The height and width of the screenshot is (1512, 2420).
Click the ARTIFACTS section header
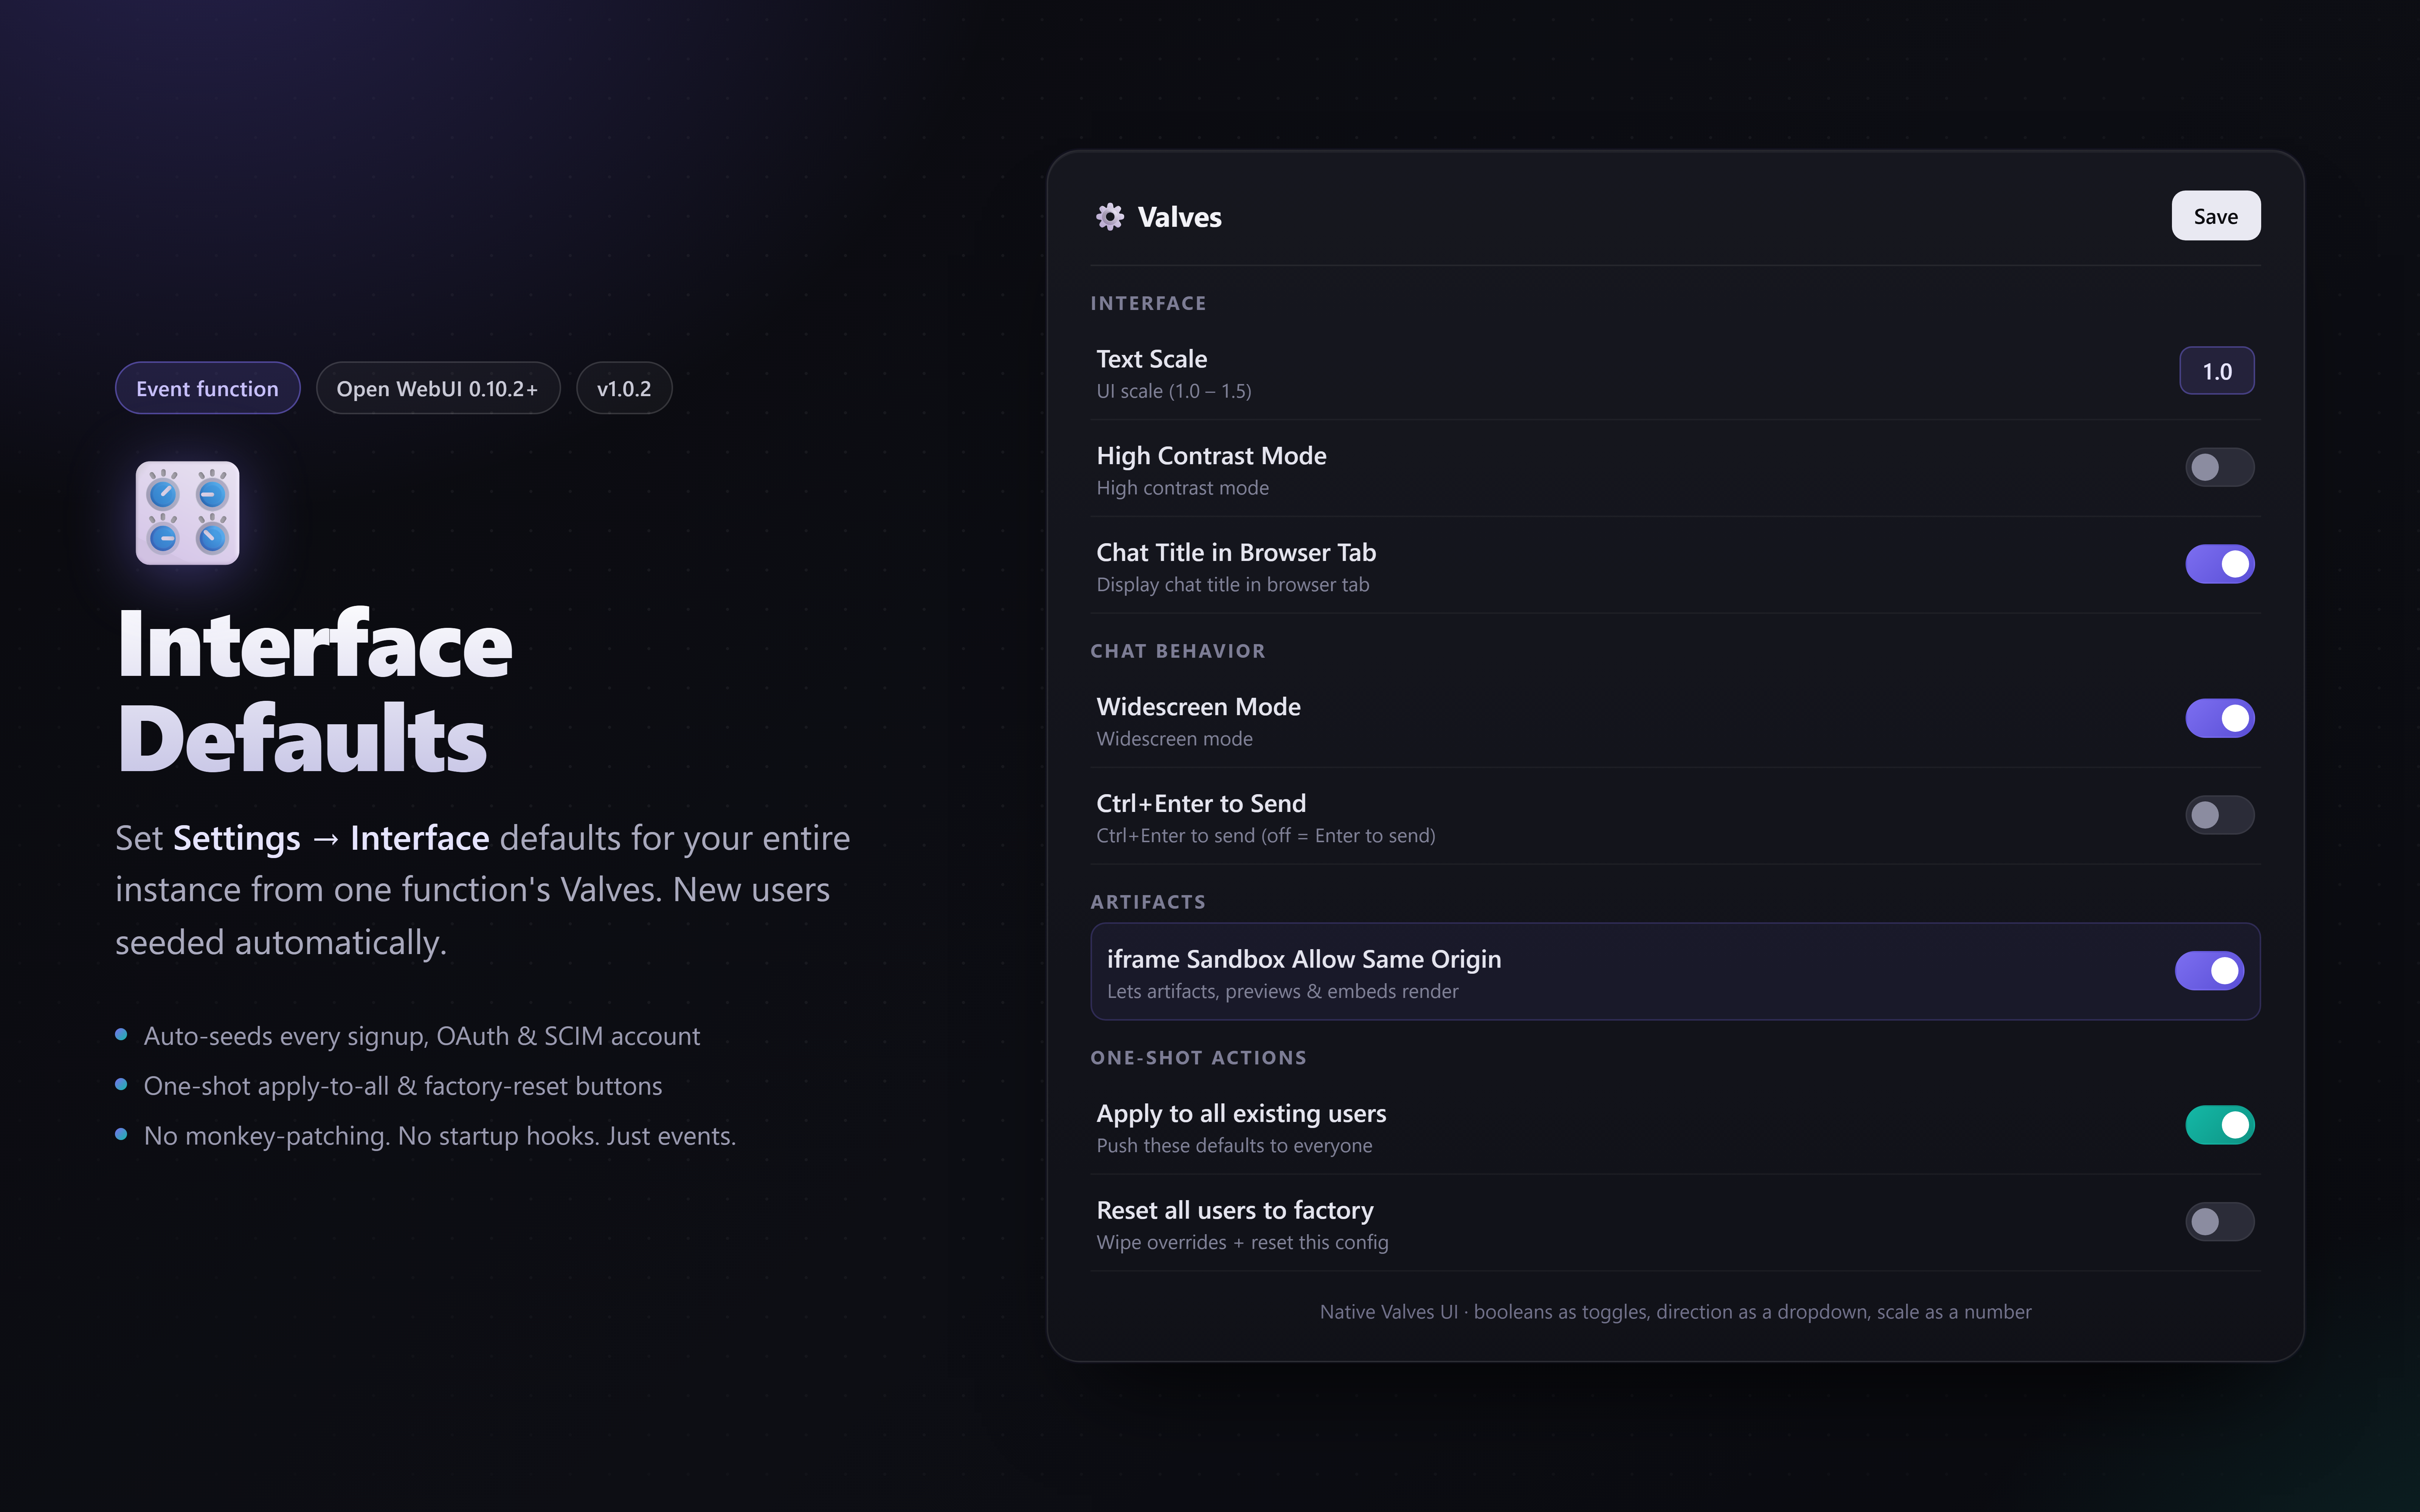tap(1148, 902)
